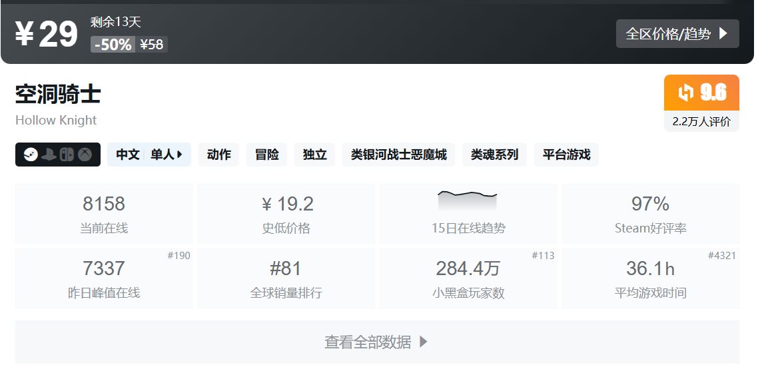Click the 全球销量排行 #81 stat card
The height and width of the screenshot is (373, 766).
(x=286, y=278)
